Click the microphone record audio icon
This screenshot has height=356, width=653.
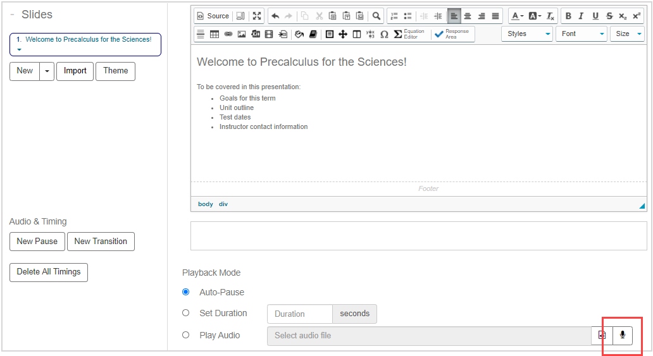click(623, 335)
